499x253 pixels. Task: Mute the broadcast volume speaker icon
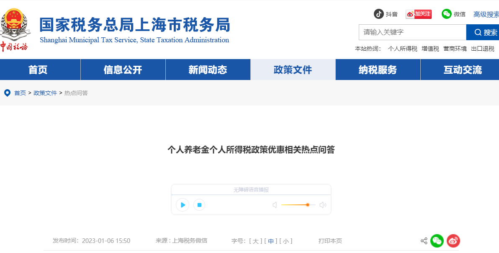click(275, 205)
